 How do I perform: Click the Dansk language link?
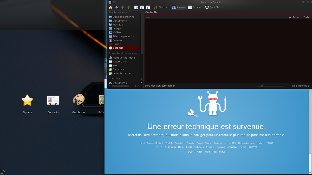tap(150, 143)
